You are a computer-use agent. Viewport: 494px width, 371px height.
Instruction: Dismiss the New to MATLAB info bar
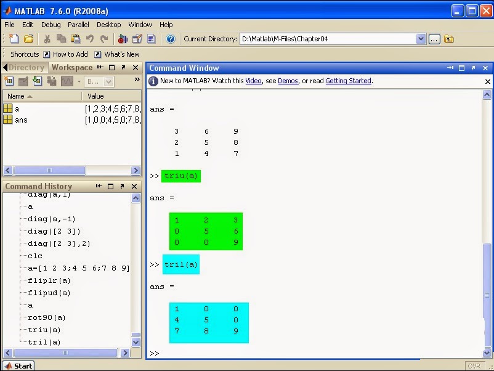pos(488,81)
